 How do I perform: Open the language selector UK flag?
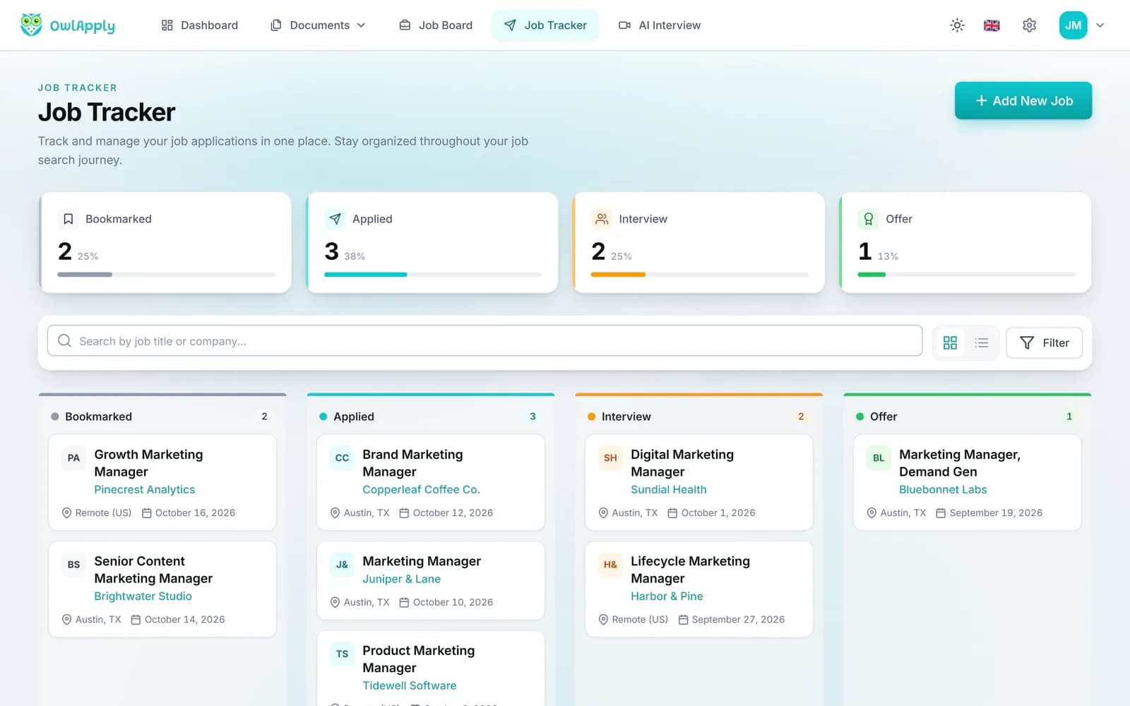tap(992, 25)
